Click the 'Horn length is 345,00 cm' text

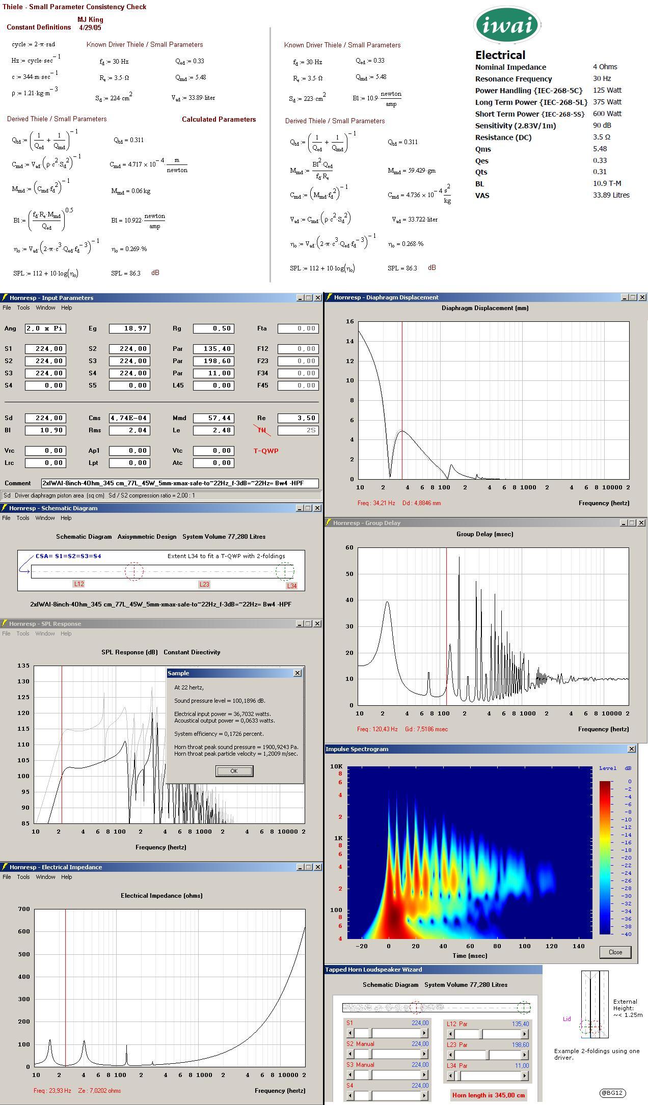click(x=489, y=1095)
